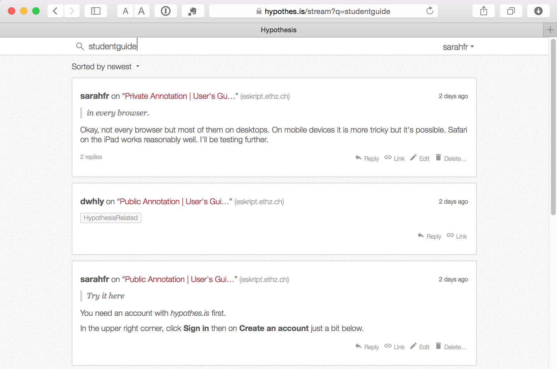Click the 2 days ago timestamp on dwhly's card

click(453, 202)
